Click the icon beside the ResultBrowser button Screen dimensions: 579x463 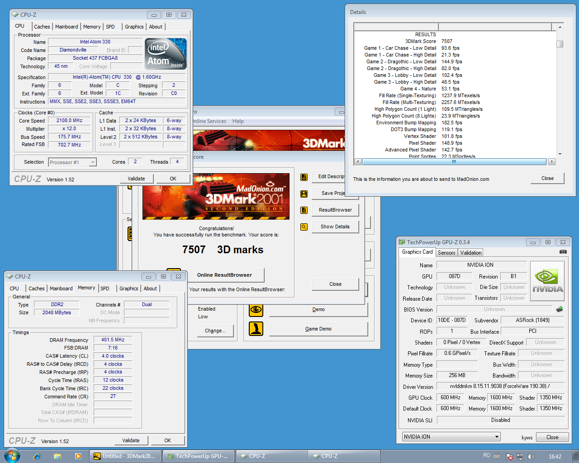point(304,210)
